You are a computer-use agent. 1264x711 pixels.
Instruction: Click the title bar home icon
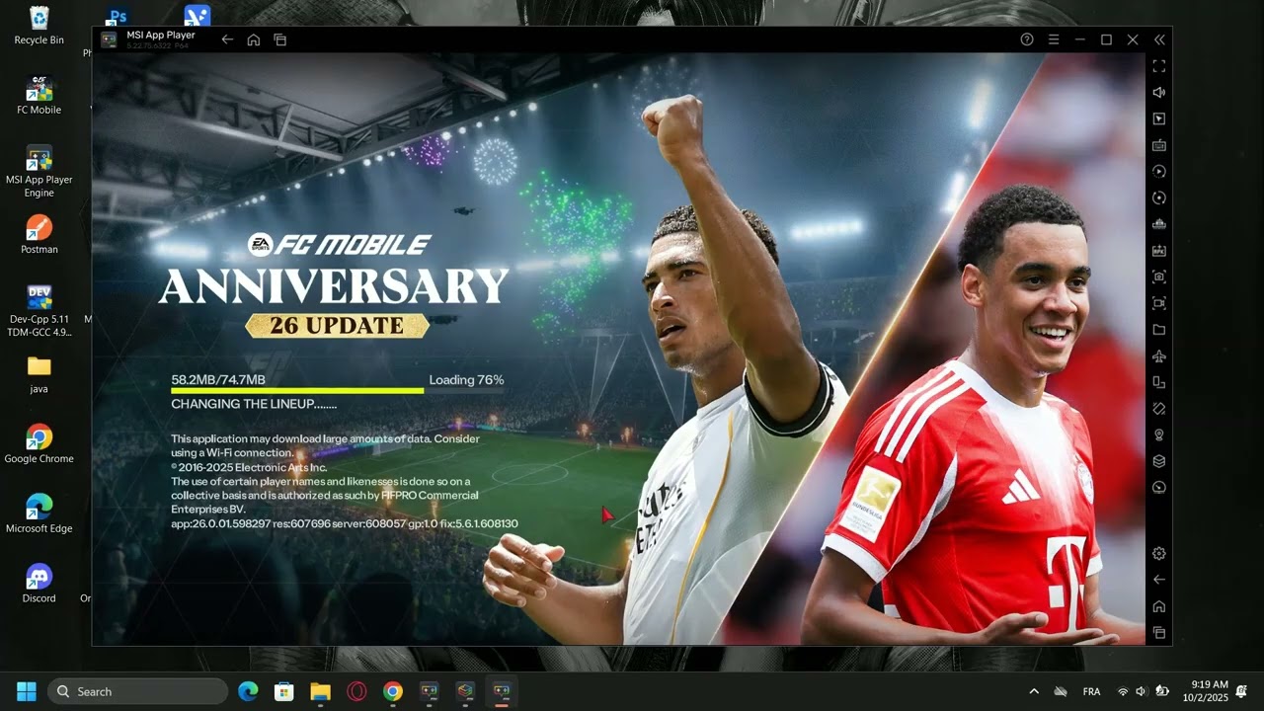pyautogui.click(x=254, y=39)
